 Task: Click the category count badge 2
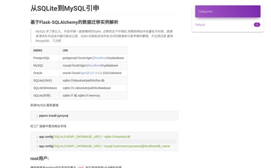tap(257, 25)
